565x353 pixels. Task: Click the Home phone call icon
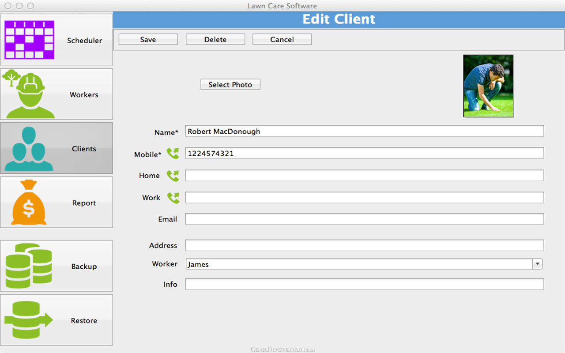(173, 176)
